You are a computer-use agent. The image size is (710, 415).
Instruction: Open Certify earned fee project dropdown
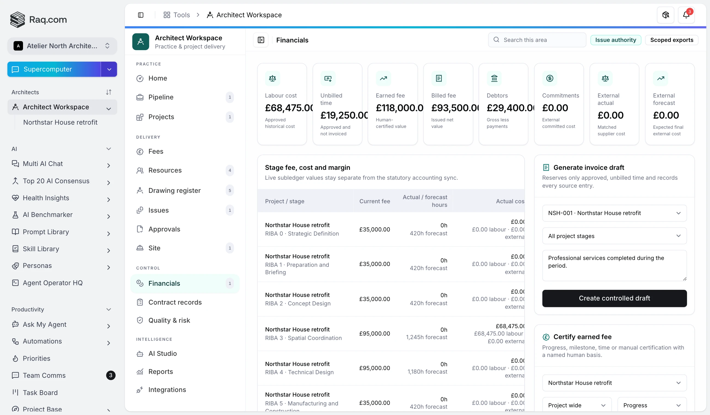coord(614,383)
